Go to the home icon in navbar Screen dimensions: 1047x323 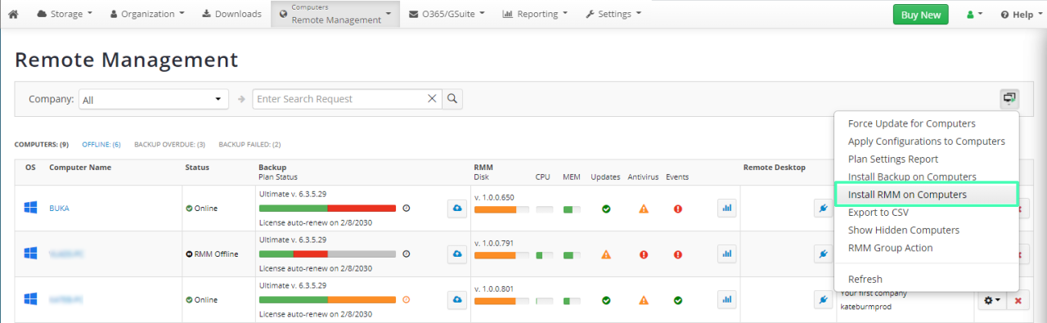click(x=13, y=14)
